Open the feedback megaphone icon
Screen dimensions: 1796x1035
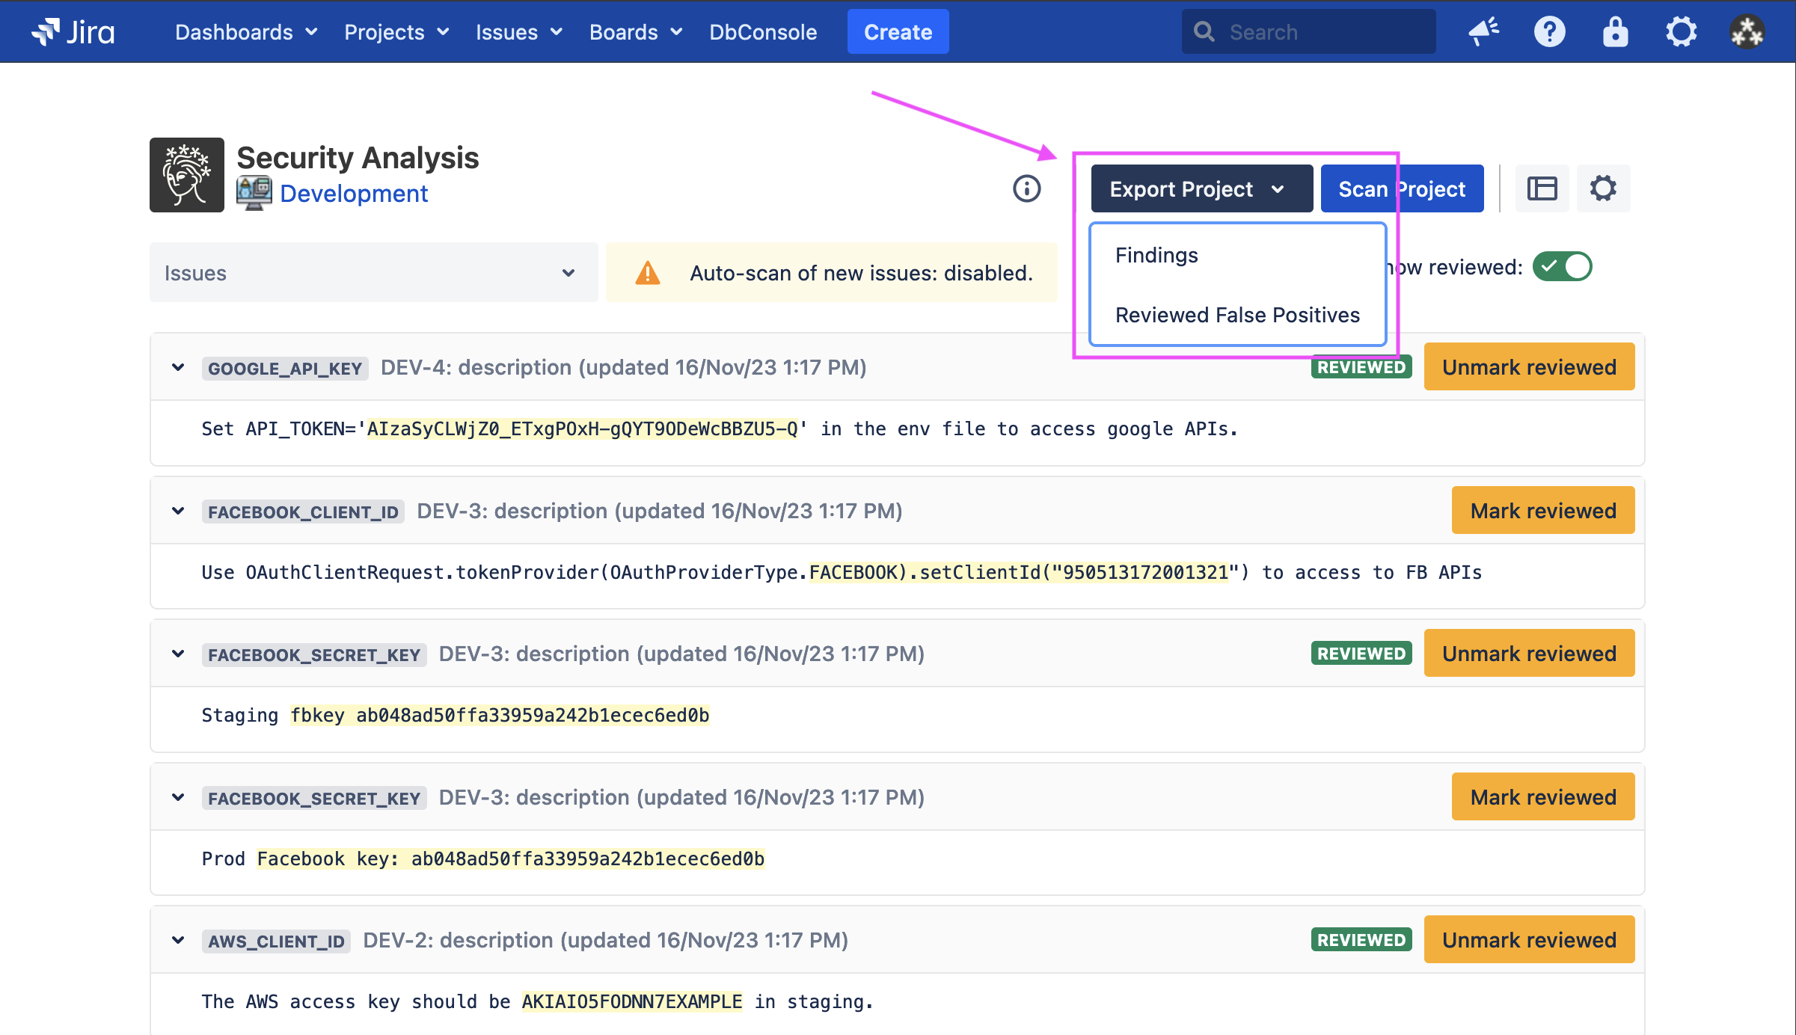tap(1483, 31)
